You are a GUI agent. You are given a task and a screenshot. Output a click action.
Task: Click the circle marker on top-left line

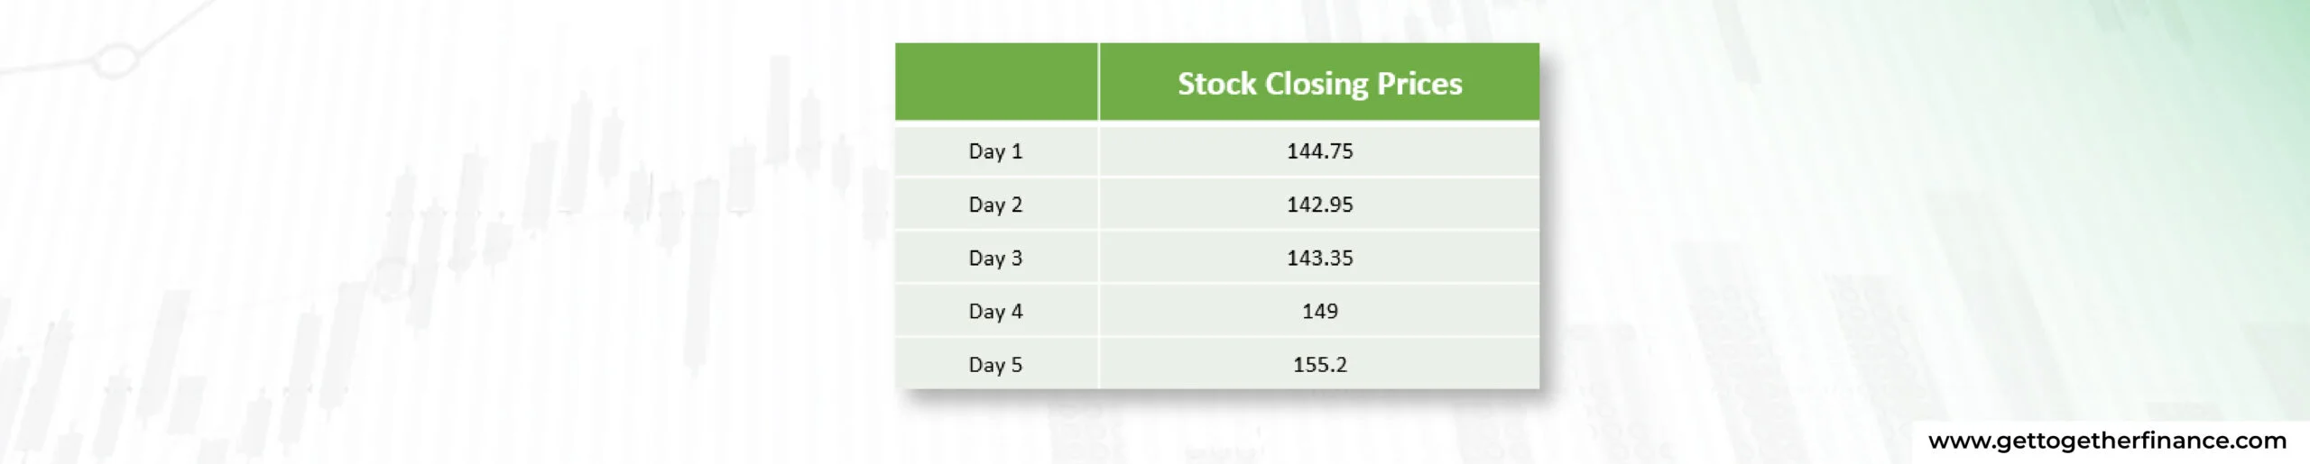pyautogui.click(x=114, y=61)
